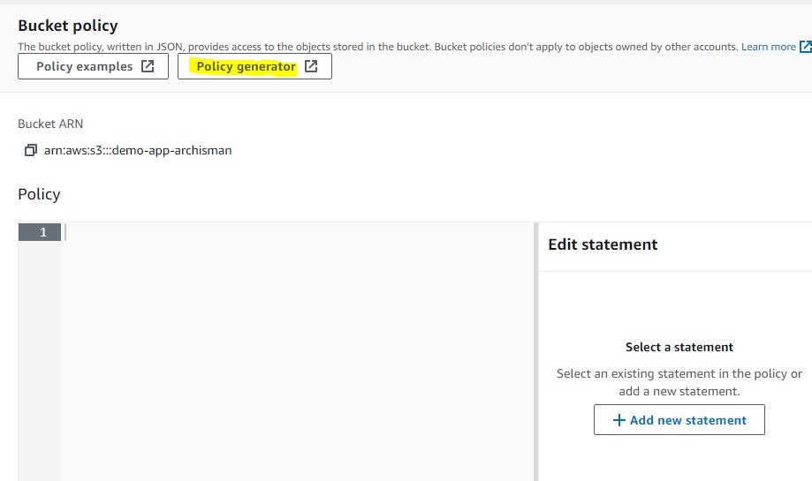Click the empty gutter area below line 1
The width and height of the screenshot is (812, 481).
40,361
